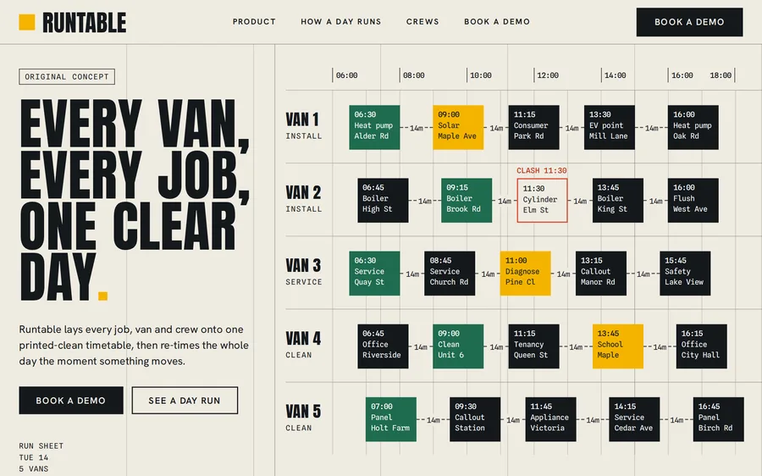This screenshot has width=762, height=476.
Task: Select the 16:45 Panel Birch Rd job
Action: click(x=718, y=419)
